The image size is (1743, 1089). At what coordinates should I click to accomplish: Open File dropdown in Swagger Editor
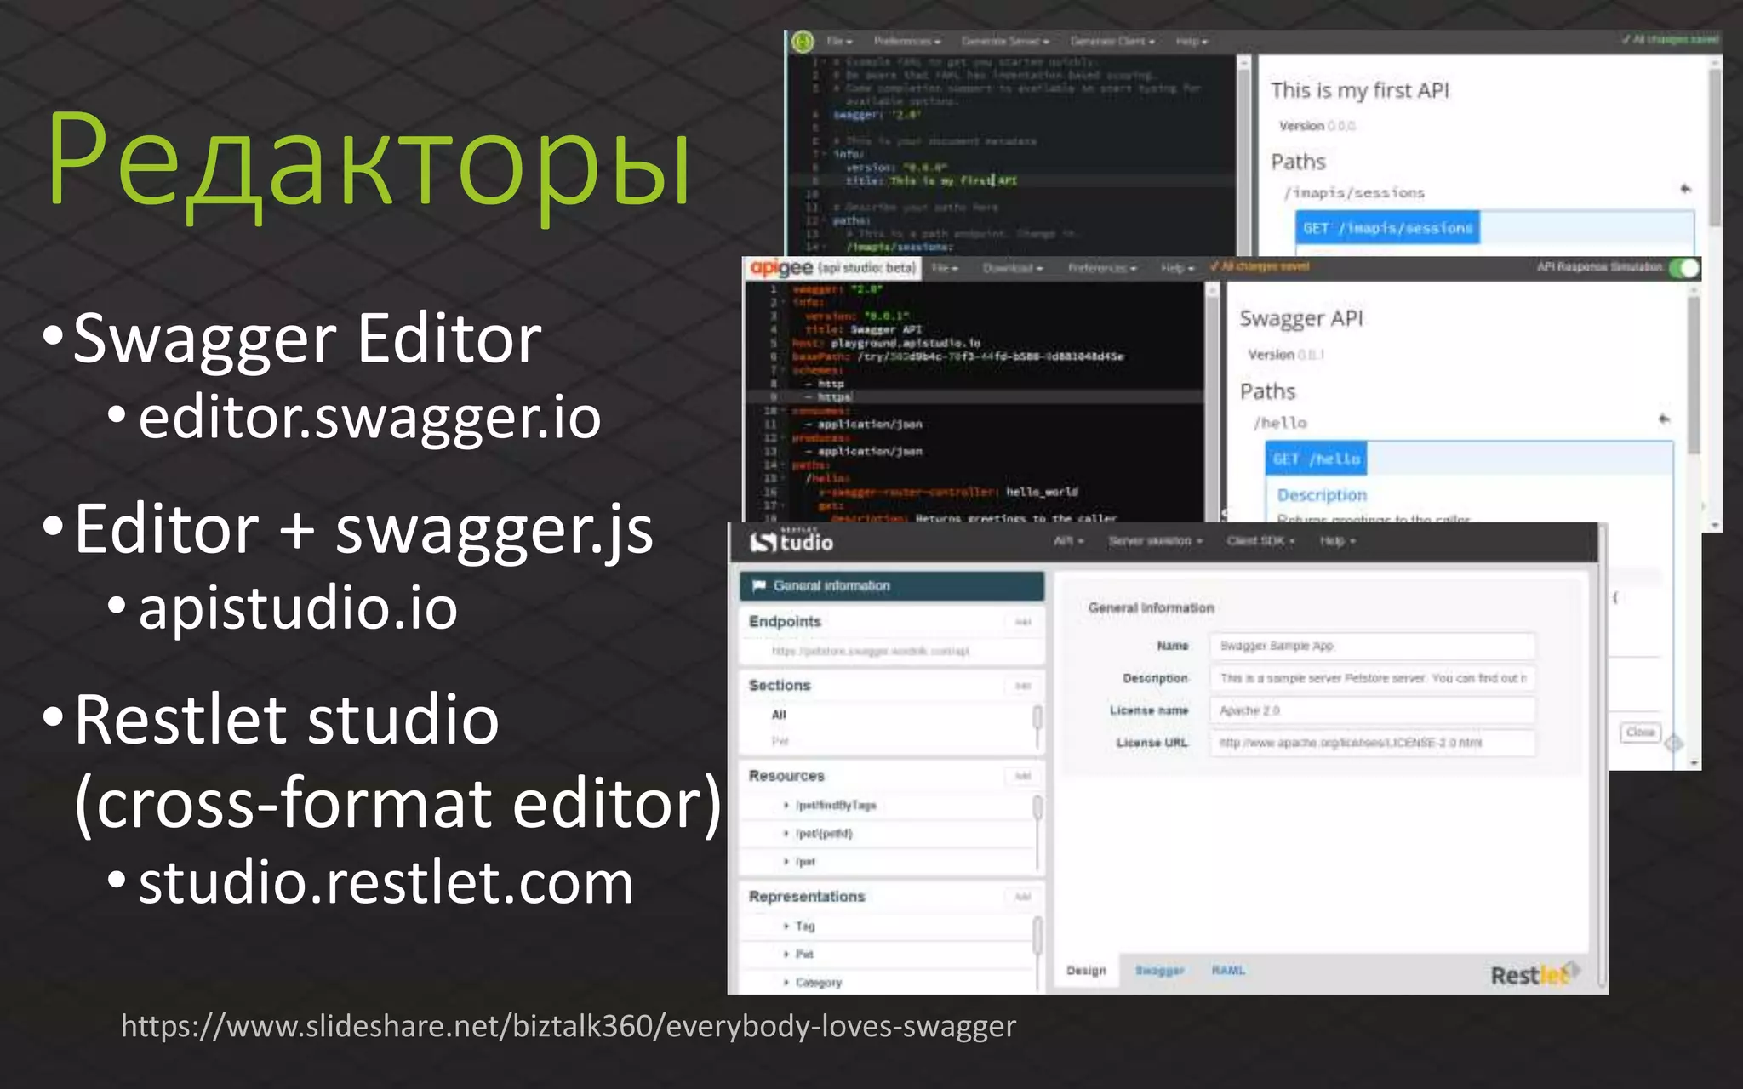pos(839,41)
